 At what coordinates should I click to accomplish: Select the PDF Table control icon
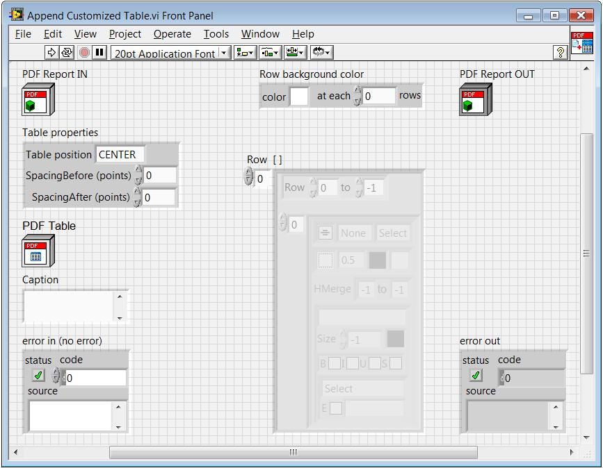coord(38,251)
